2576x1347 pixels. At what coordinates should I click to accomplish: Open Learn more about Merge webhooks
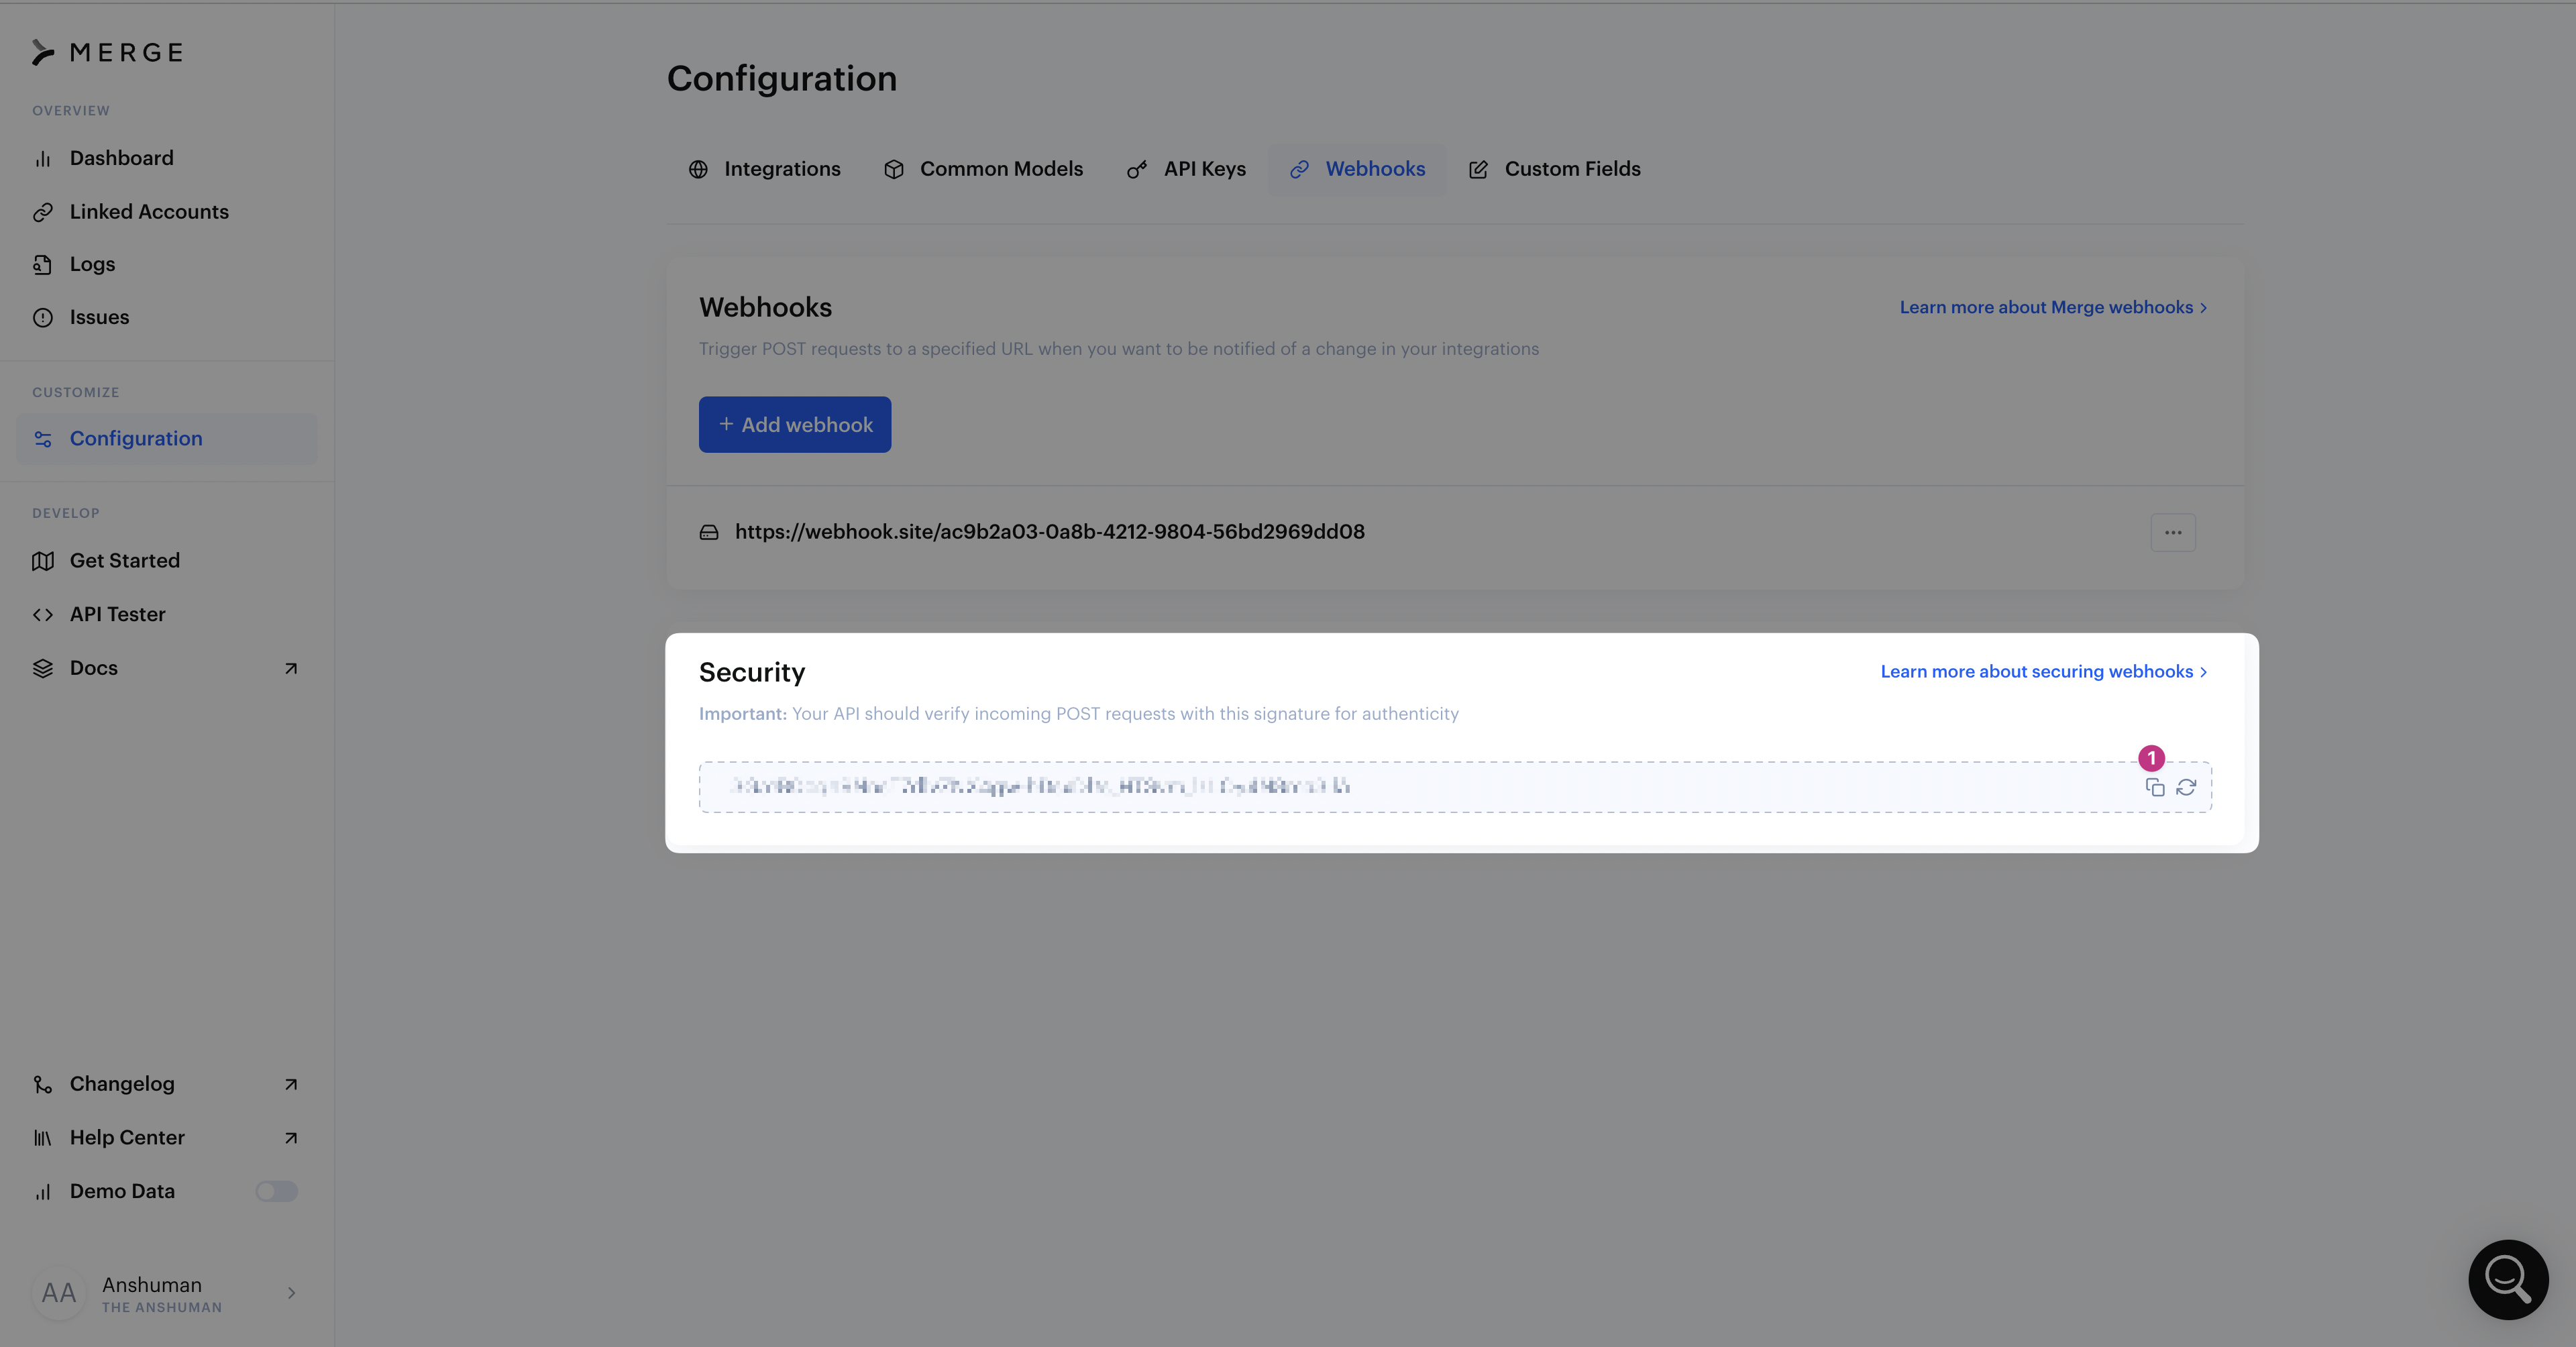click(2053, 307)
